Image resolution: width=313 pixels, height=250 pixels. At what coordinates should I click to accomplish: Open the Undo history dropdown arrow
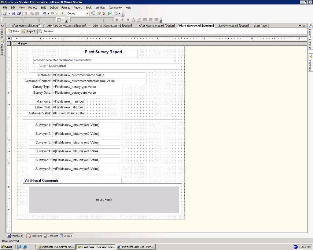49,13
